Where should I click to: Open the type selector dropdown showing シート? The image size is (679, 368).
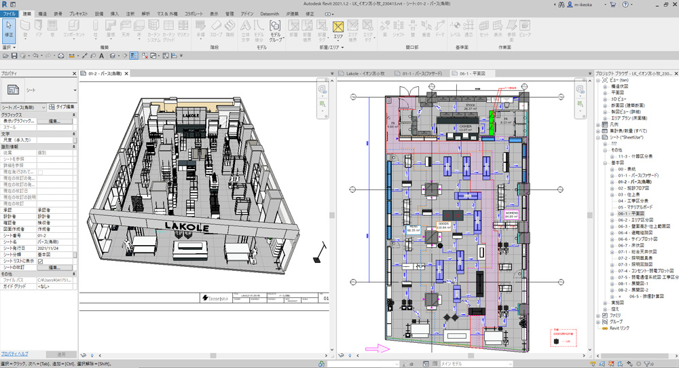click(x=75, y=90)
